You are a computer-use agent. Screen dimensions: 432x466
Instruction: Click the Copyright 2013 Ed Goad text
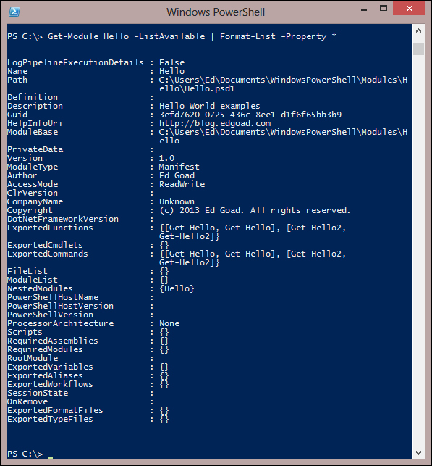pos(255,210)
